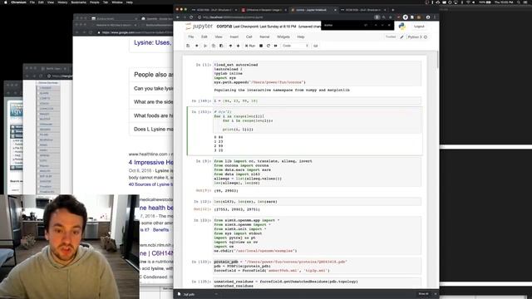The width and height of the screenshot is (532, 299).
Task: Cut the selected cell with scissors icon
Action: [205, 46]
